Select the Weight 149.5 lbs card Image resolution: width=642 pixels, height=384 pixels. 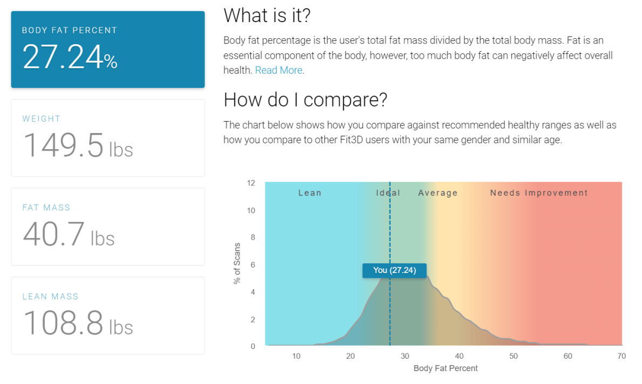tap(108, 138)
